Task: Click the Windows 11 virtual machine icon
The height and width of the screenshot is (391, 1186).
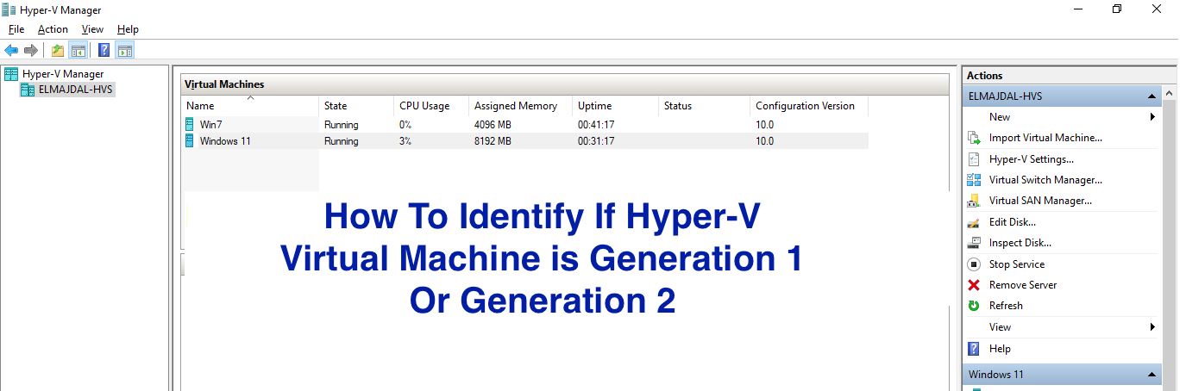Action: (x=190, y=141)
